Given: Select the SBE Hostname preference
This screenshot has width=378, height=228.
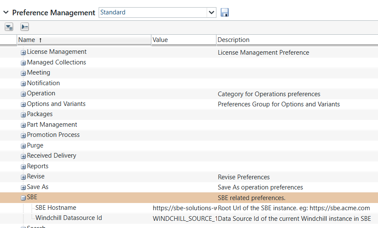Looking at the screenshot, I should pos(56,208).
